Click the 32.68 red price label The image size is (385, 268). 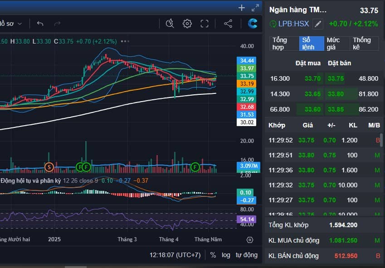tap(247, 107)
